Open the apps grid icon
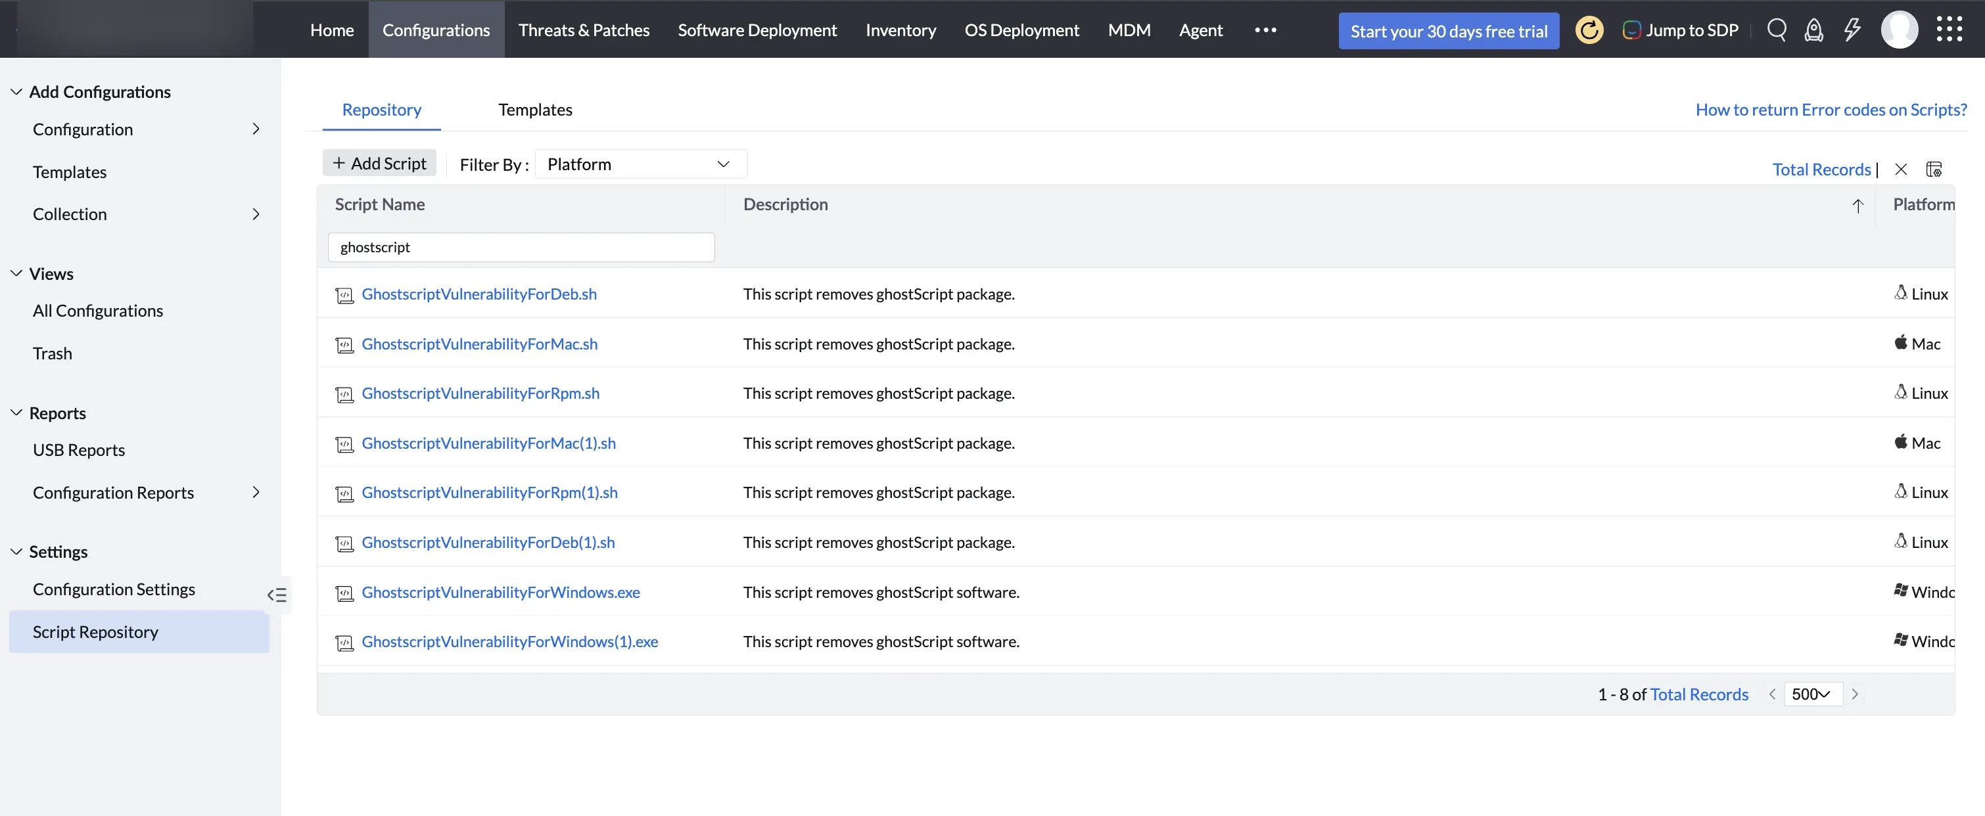This screenshot has width=1985, height=816. click(1950, 30)
